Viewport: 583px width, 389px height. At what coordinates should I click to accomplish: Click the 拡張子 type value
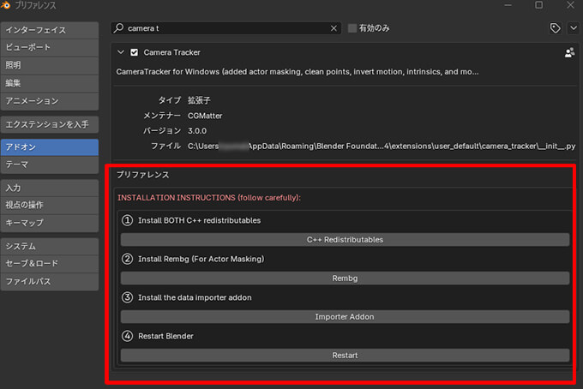point(199,100)
